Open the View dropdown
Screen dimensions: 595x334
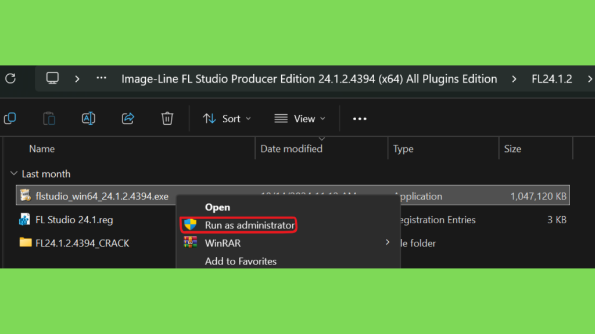click(x=300, y=118)
